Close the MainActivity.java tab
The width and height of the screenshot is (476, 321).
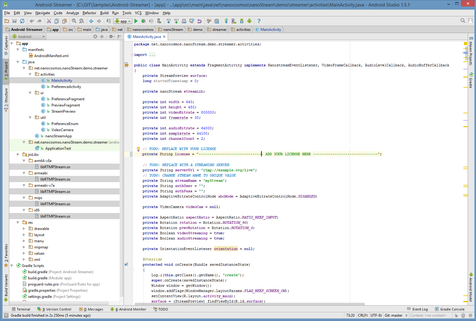click(x=164, y=36)
